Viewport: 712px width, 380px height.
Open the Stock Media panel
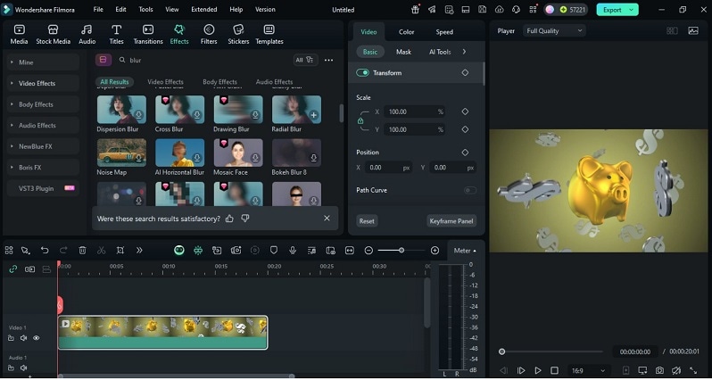54,35
